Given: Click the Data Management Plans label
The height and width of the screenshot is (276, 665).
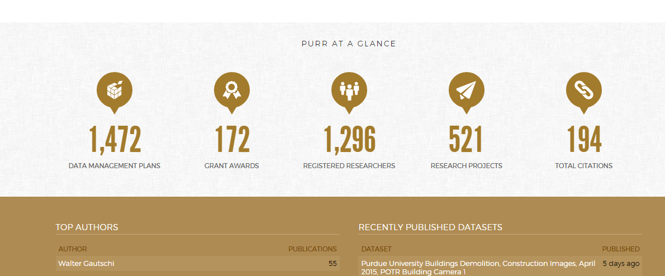Looking at the screenshot, I should pos(115,166).
